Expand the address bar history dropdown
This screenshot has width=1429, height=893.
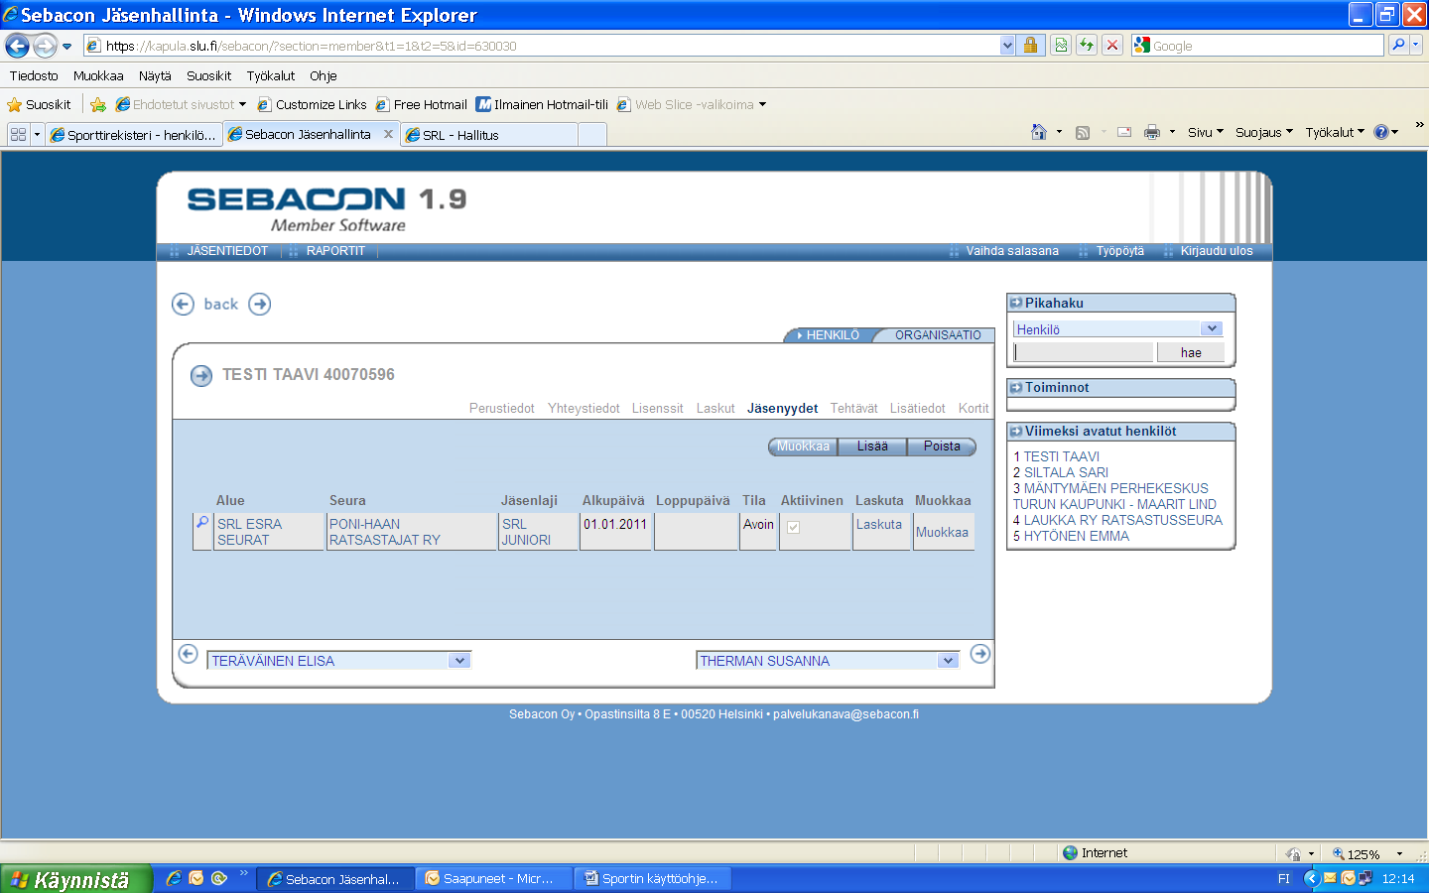point(1008,46)
